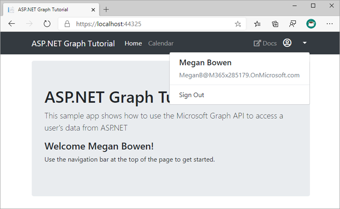Maximize the browser window
This screenshot has height=209, width=340.
pos(313,6)
